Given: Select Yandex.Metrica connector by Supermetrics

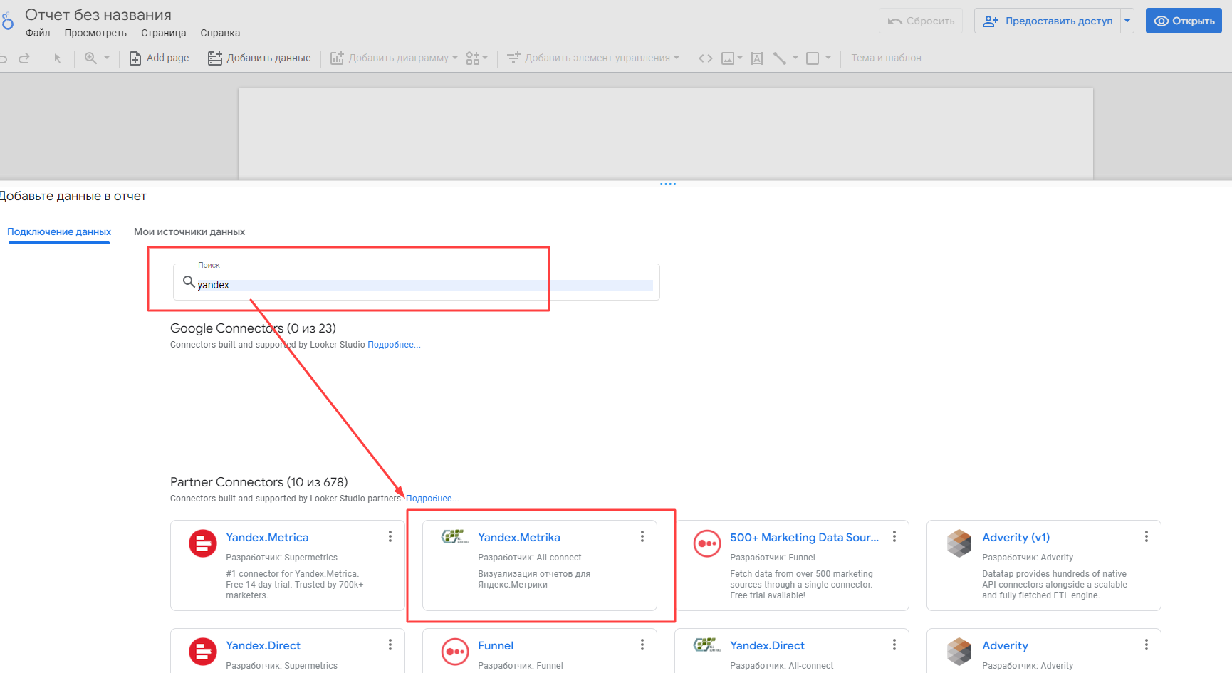Looking at the screenshot, I should pos(288,565).
